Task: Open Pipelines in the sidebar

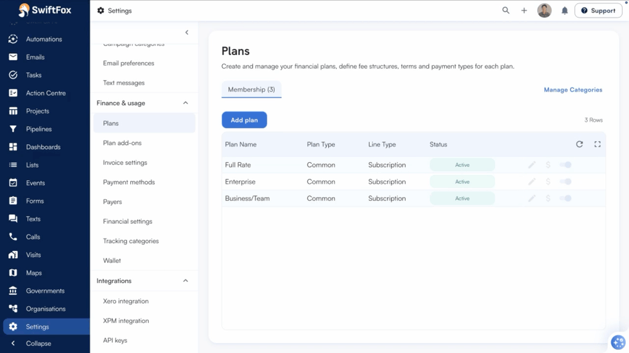Action: click(39, 129)
